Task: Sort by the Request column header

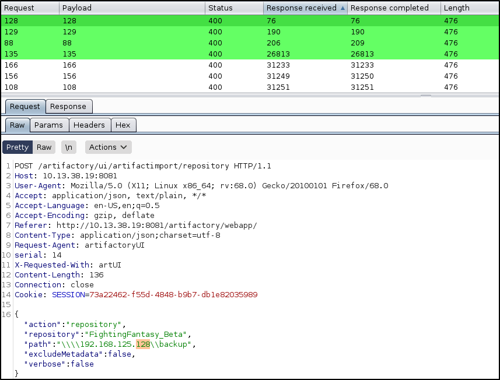Action: click(x=29, y=8)
